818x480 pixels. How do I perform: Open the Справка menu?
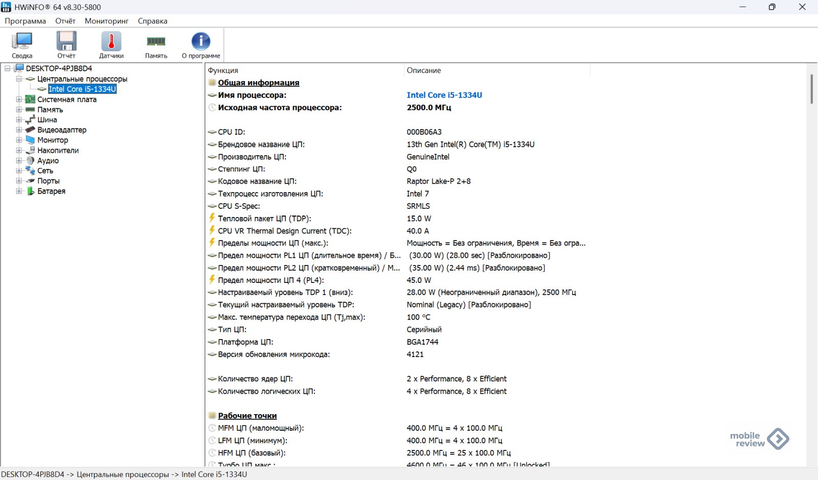tap(152, 21)
